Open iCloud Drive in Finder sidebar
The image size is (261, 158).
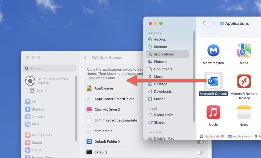[161, 115]
